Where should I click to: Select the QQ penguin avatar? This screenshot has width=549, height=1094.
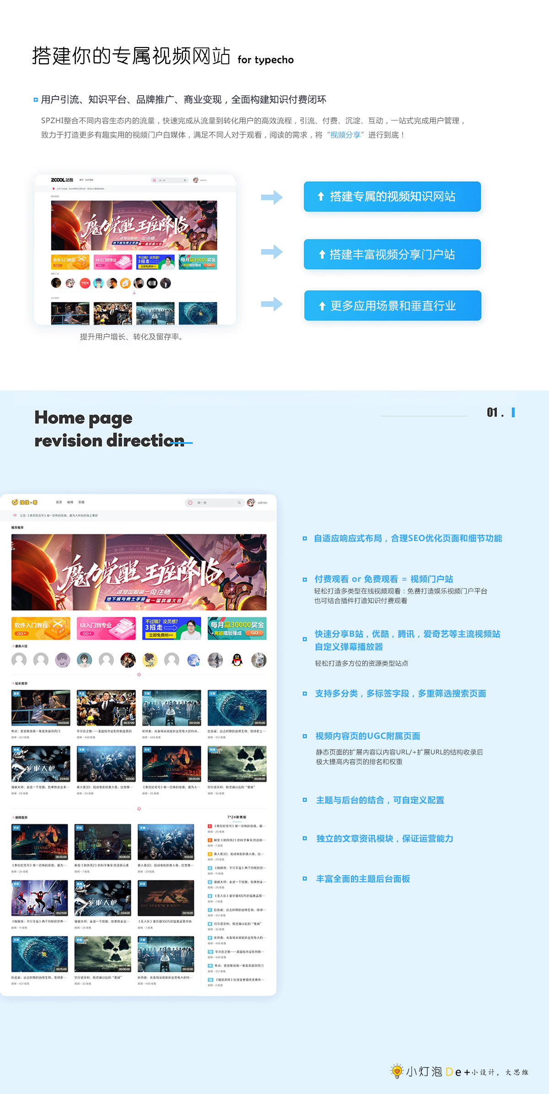[x=237, y=660]
